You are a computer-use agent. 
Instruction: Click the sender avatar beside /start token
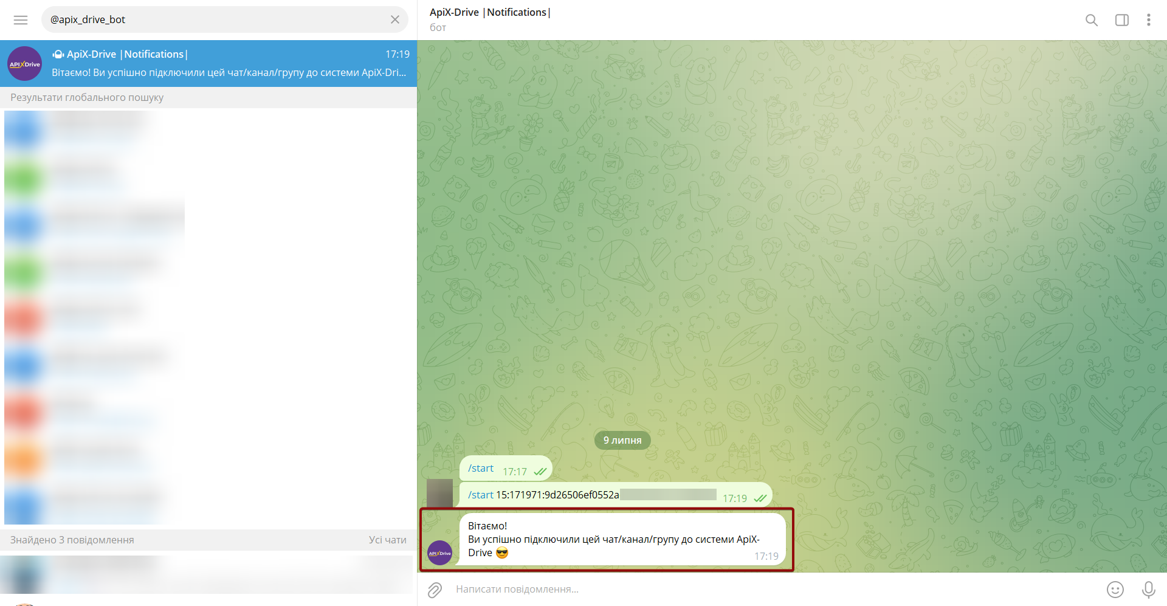[439, 493]
